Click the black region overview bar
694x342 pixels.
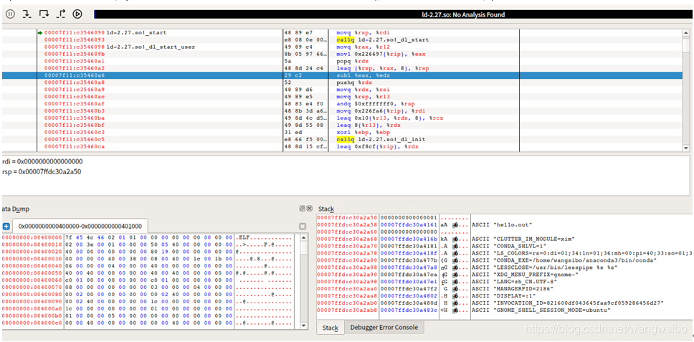coord(394,14)
